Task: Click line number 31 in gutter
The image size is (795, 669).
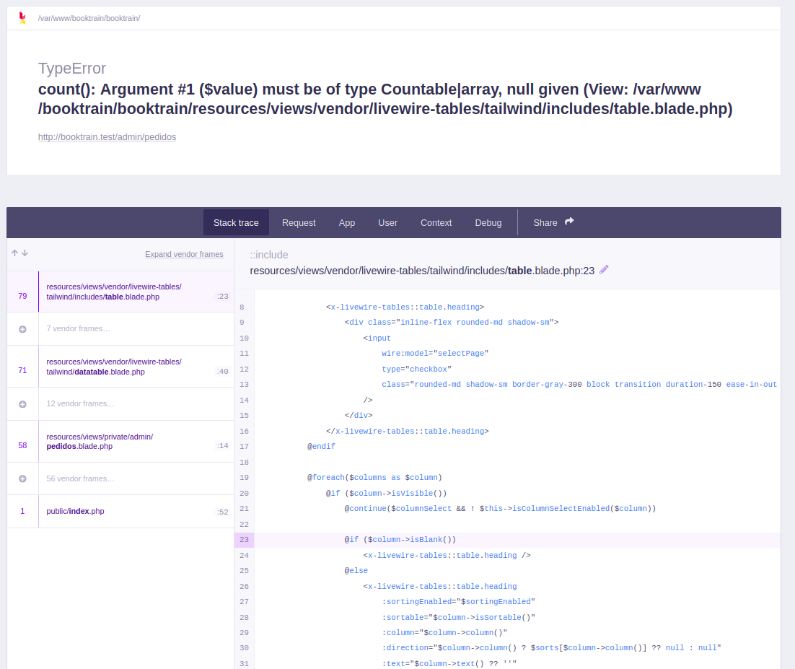Action: (x=245, y=663)
